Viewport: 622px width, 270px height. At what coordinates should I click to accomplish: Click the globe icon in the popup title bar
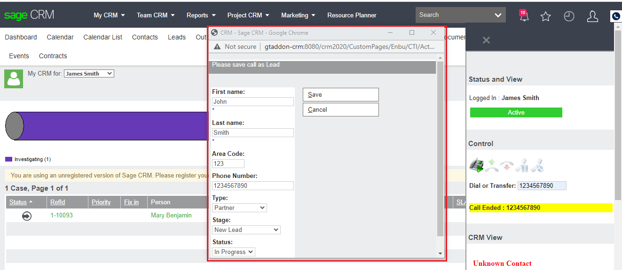point(214,32)
